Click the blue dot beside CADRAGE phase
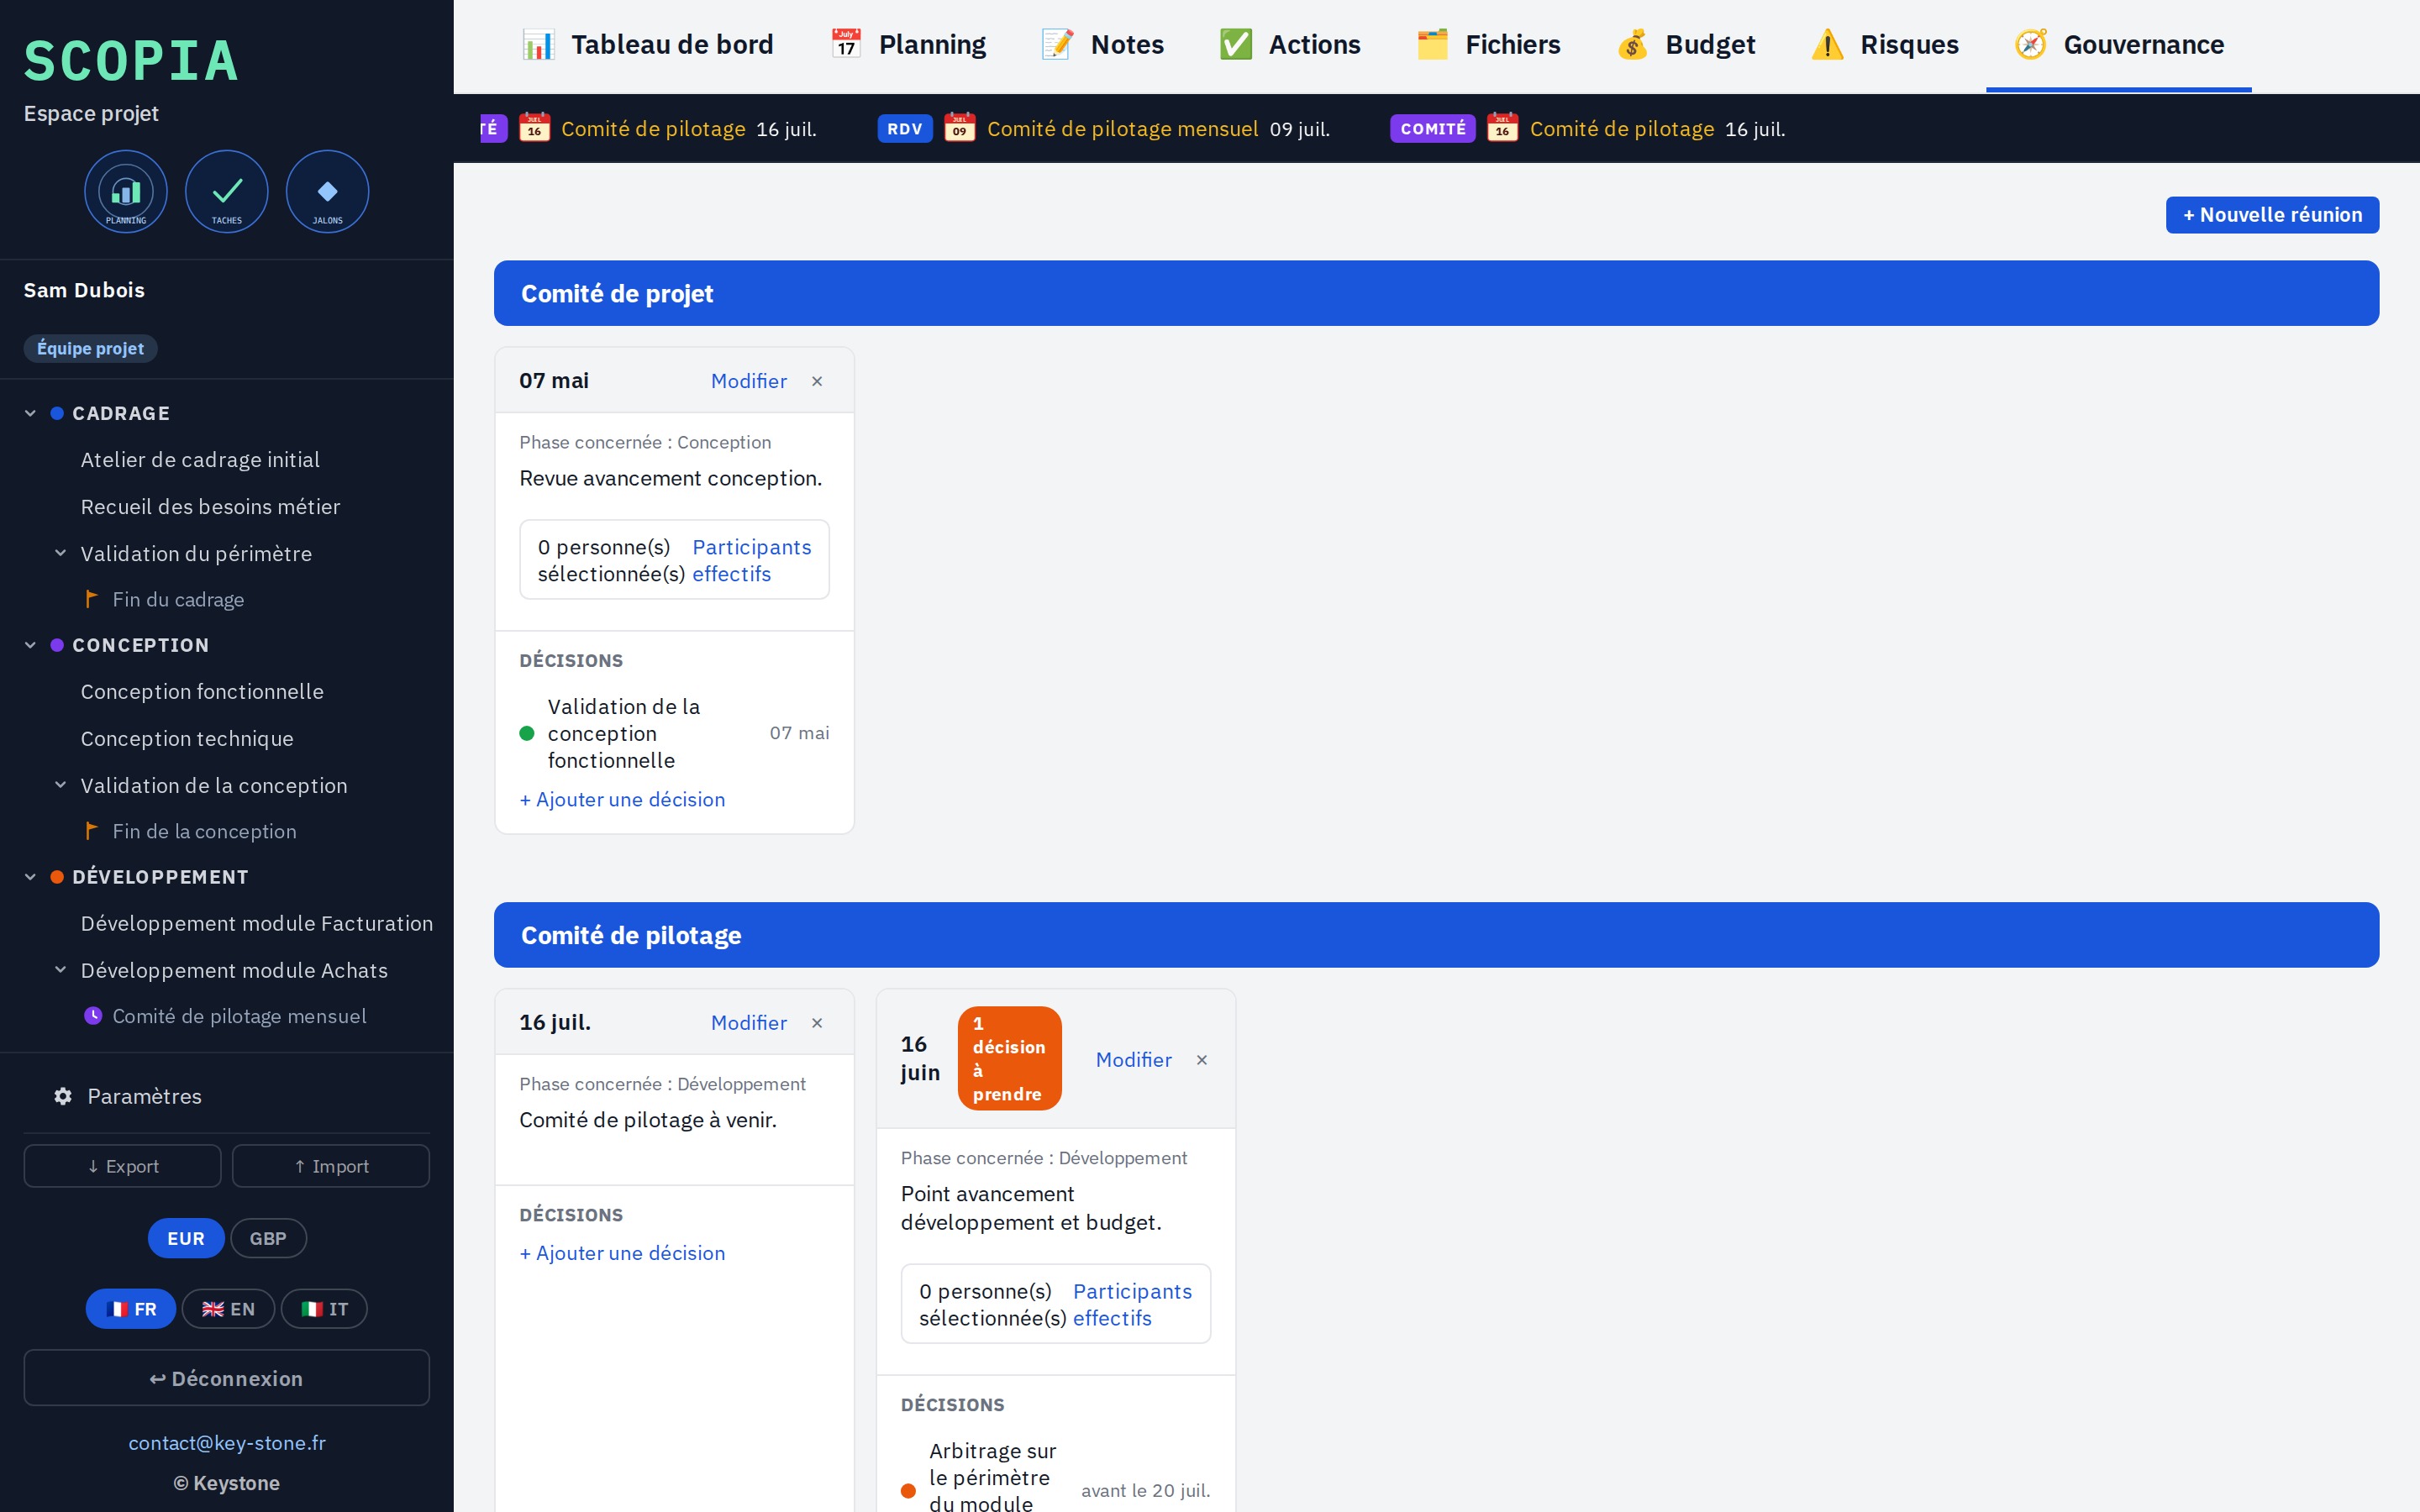 tap(57, 413)
